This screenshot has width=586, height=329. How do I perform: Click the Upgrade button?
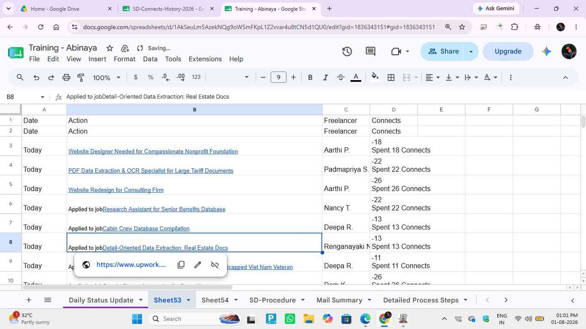pyautogui.click(x=508, y=51)
